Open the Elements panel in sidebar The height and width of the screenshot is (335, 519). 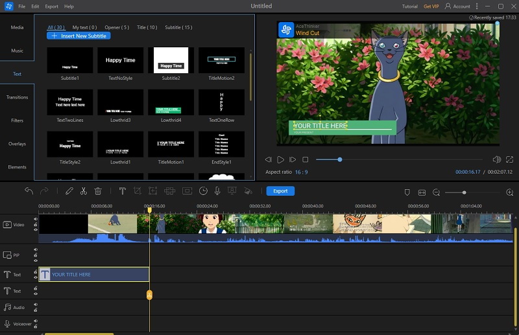point(17,167)
